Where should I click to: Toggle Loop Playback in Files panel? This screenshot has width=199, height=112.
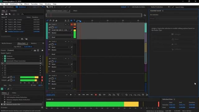pyautogui.click(x=22, y=39)
